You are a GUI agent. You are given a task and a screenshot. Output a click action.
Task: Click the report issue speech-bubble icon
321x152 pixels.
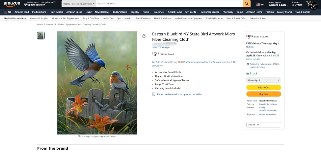click(x=154, y=94)
